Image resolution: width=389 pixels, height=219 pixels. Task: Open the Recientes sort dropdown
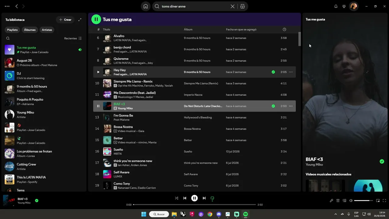(73, 38)
